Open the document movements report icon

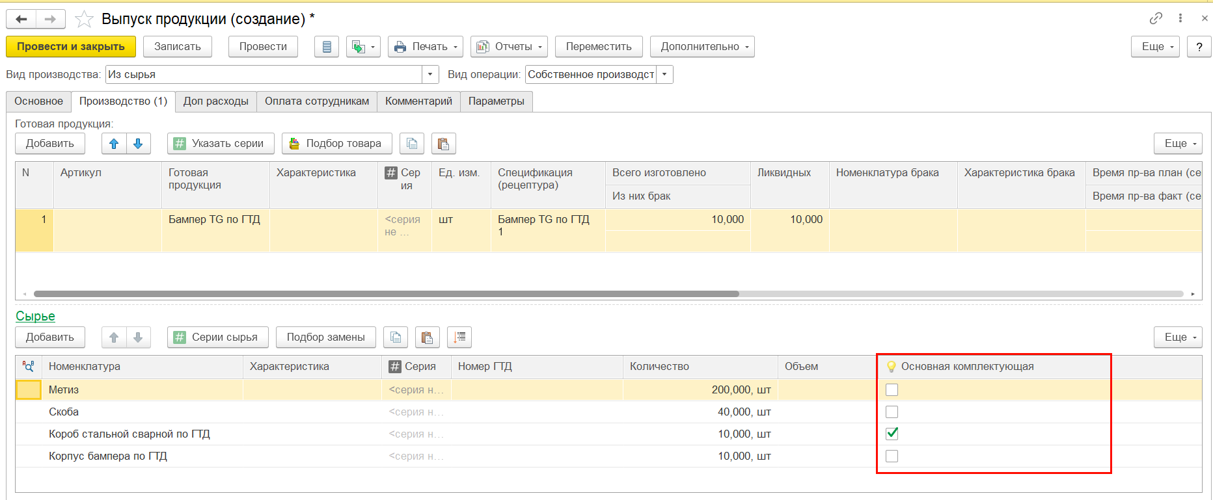pyautogui.click(x=327, y=47)
